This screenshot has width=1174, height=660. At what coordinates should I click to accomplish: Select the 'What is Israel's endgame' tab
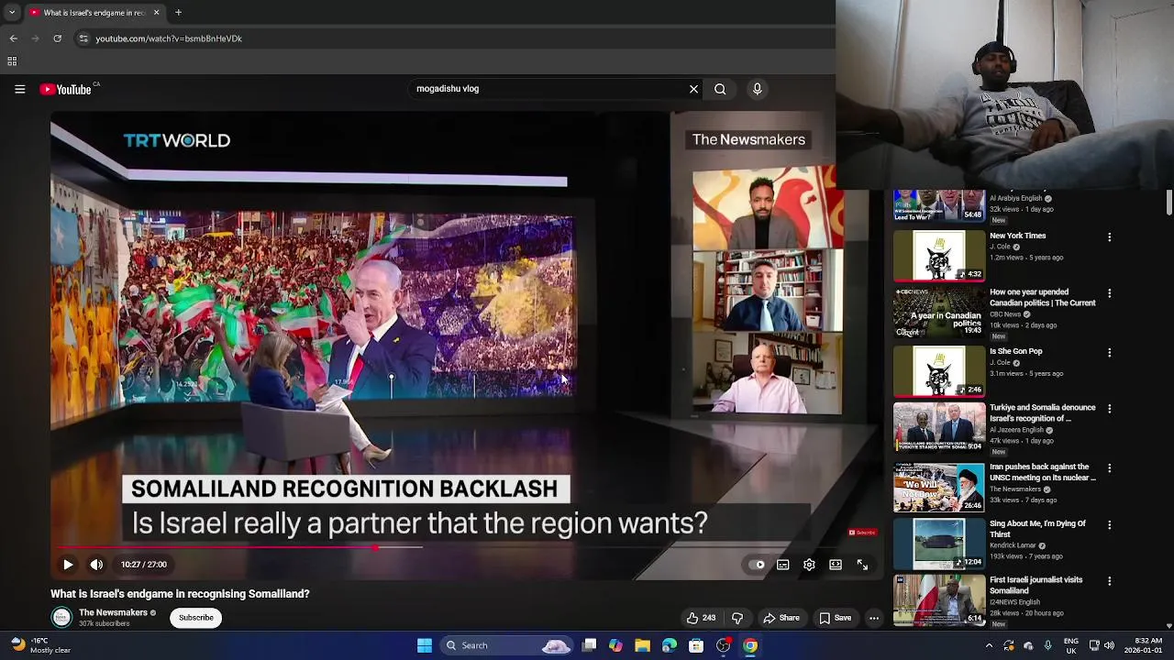(x=94, y=13)
